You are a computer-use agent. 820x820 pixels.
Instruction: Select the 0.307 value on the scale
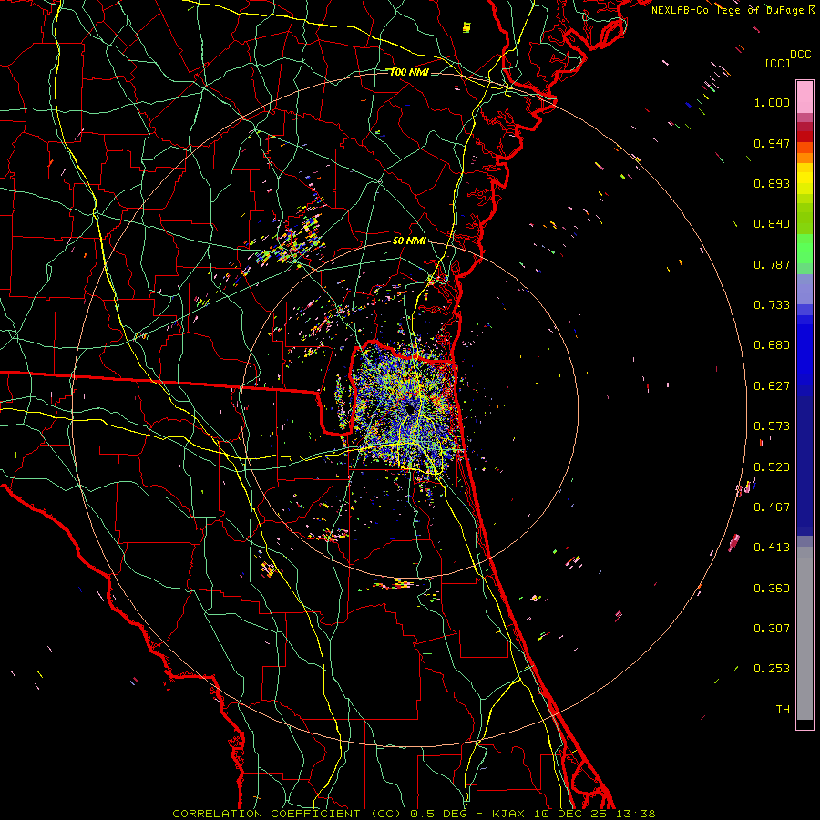point(772,629)
